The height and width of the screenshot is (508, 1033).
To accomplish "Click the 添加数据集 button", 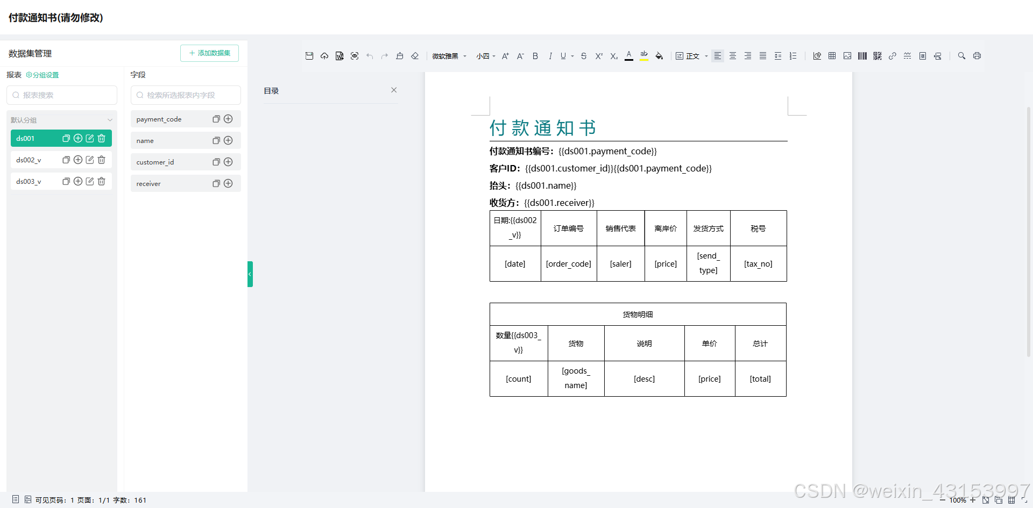I will click(x=209, y=53).
